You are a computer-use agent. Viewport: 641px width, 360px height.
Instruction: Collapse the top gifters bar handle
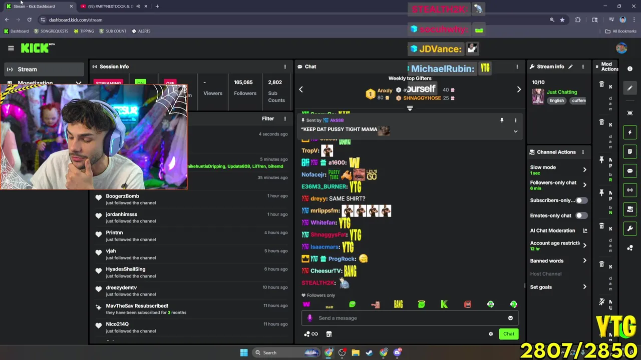pos(410,108)
